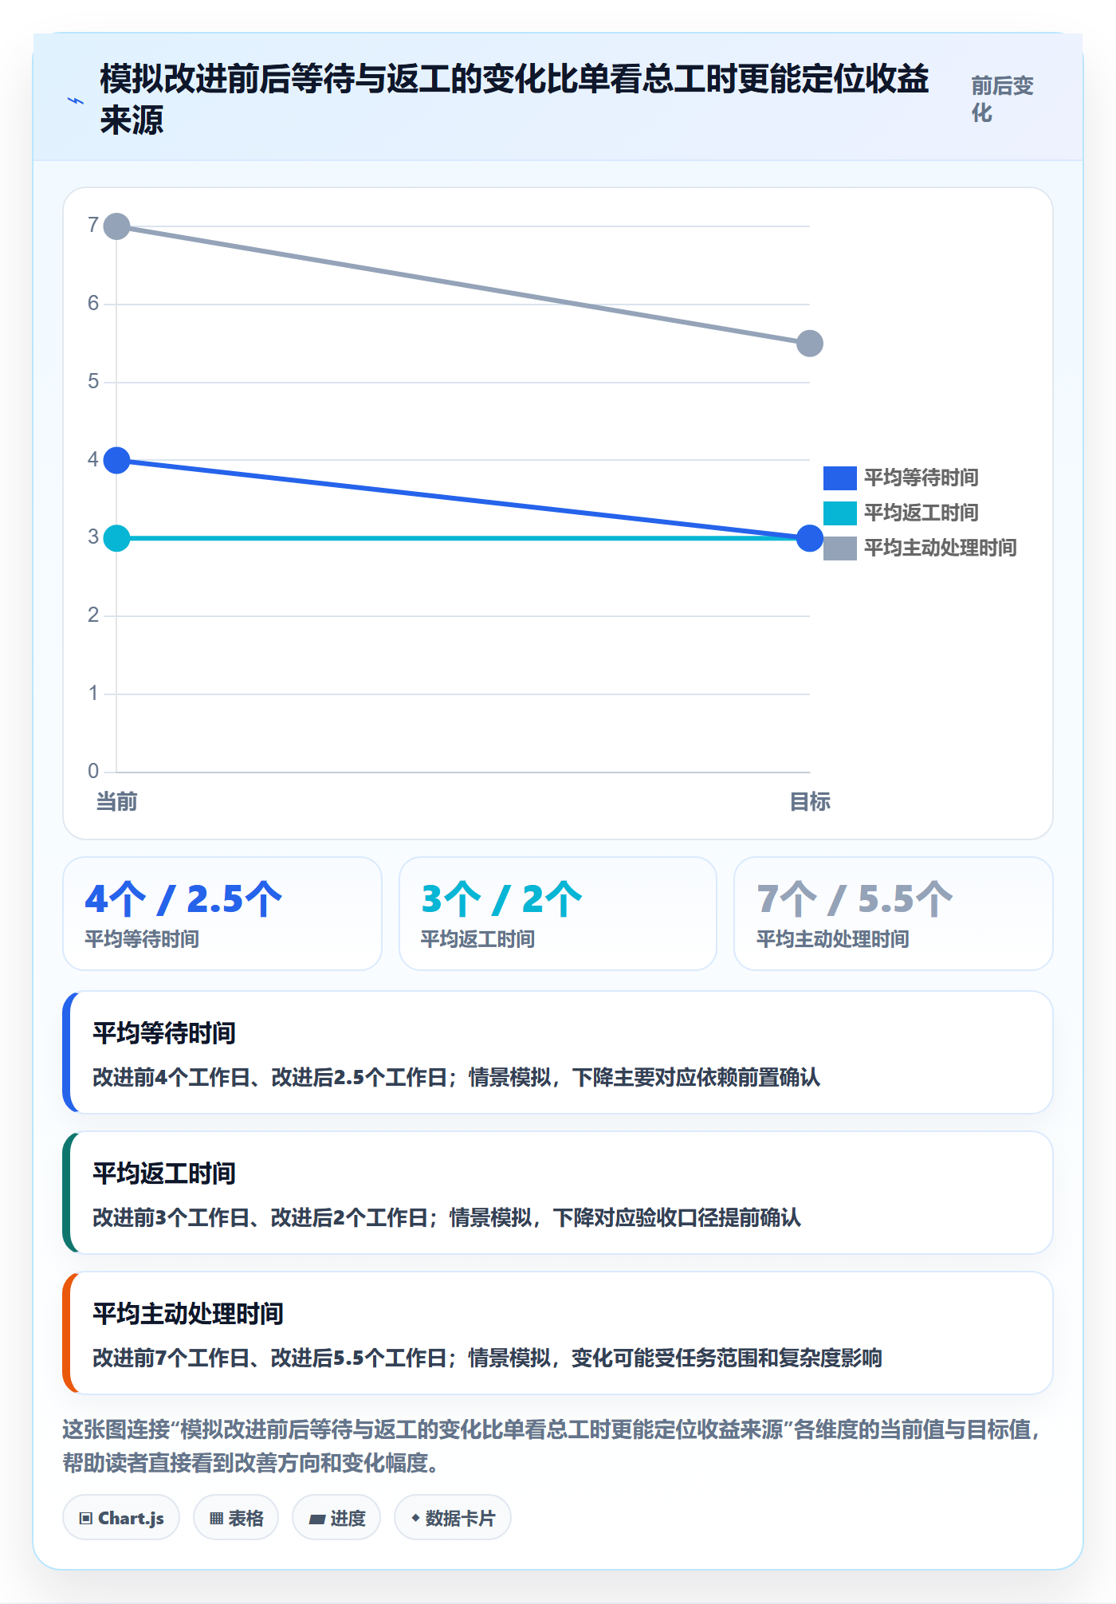Click text 改进前7个工作日、改进后5.5个工作日
Viewport: 1116px width, 1604px height.
270,1358
